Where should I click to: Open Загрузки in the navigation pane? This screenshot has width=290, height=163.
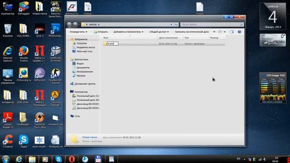[x=82, y=43]
